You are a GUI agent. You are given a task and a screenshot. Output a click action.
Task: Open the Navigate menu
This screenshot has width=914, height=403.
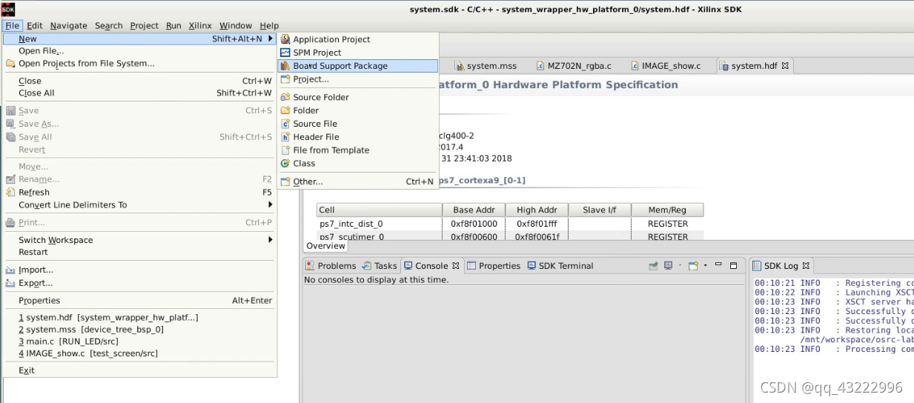tap(69, 25)
